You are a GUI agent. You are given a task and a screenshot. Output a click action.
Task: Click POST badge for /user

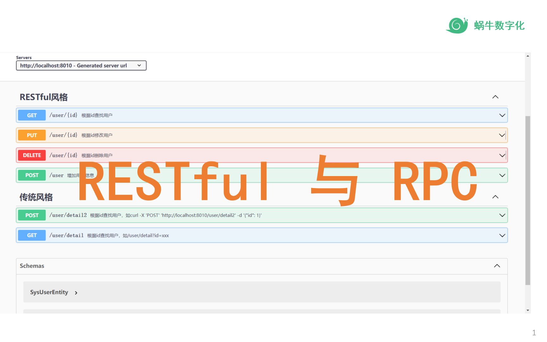pos(32,175)
